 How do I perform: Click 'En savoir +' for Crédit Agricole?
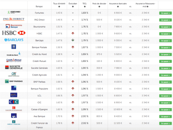165,75
